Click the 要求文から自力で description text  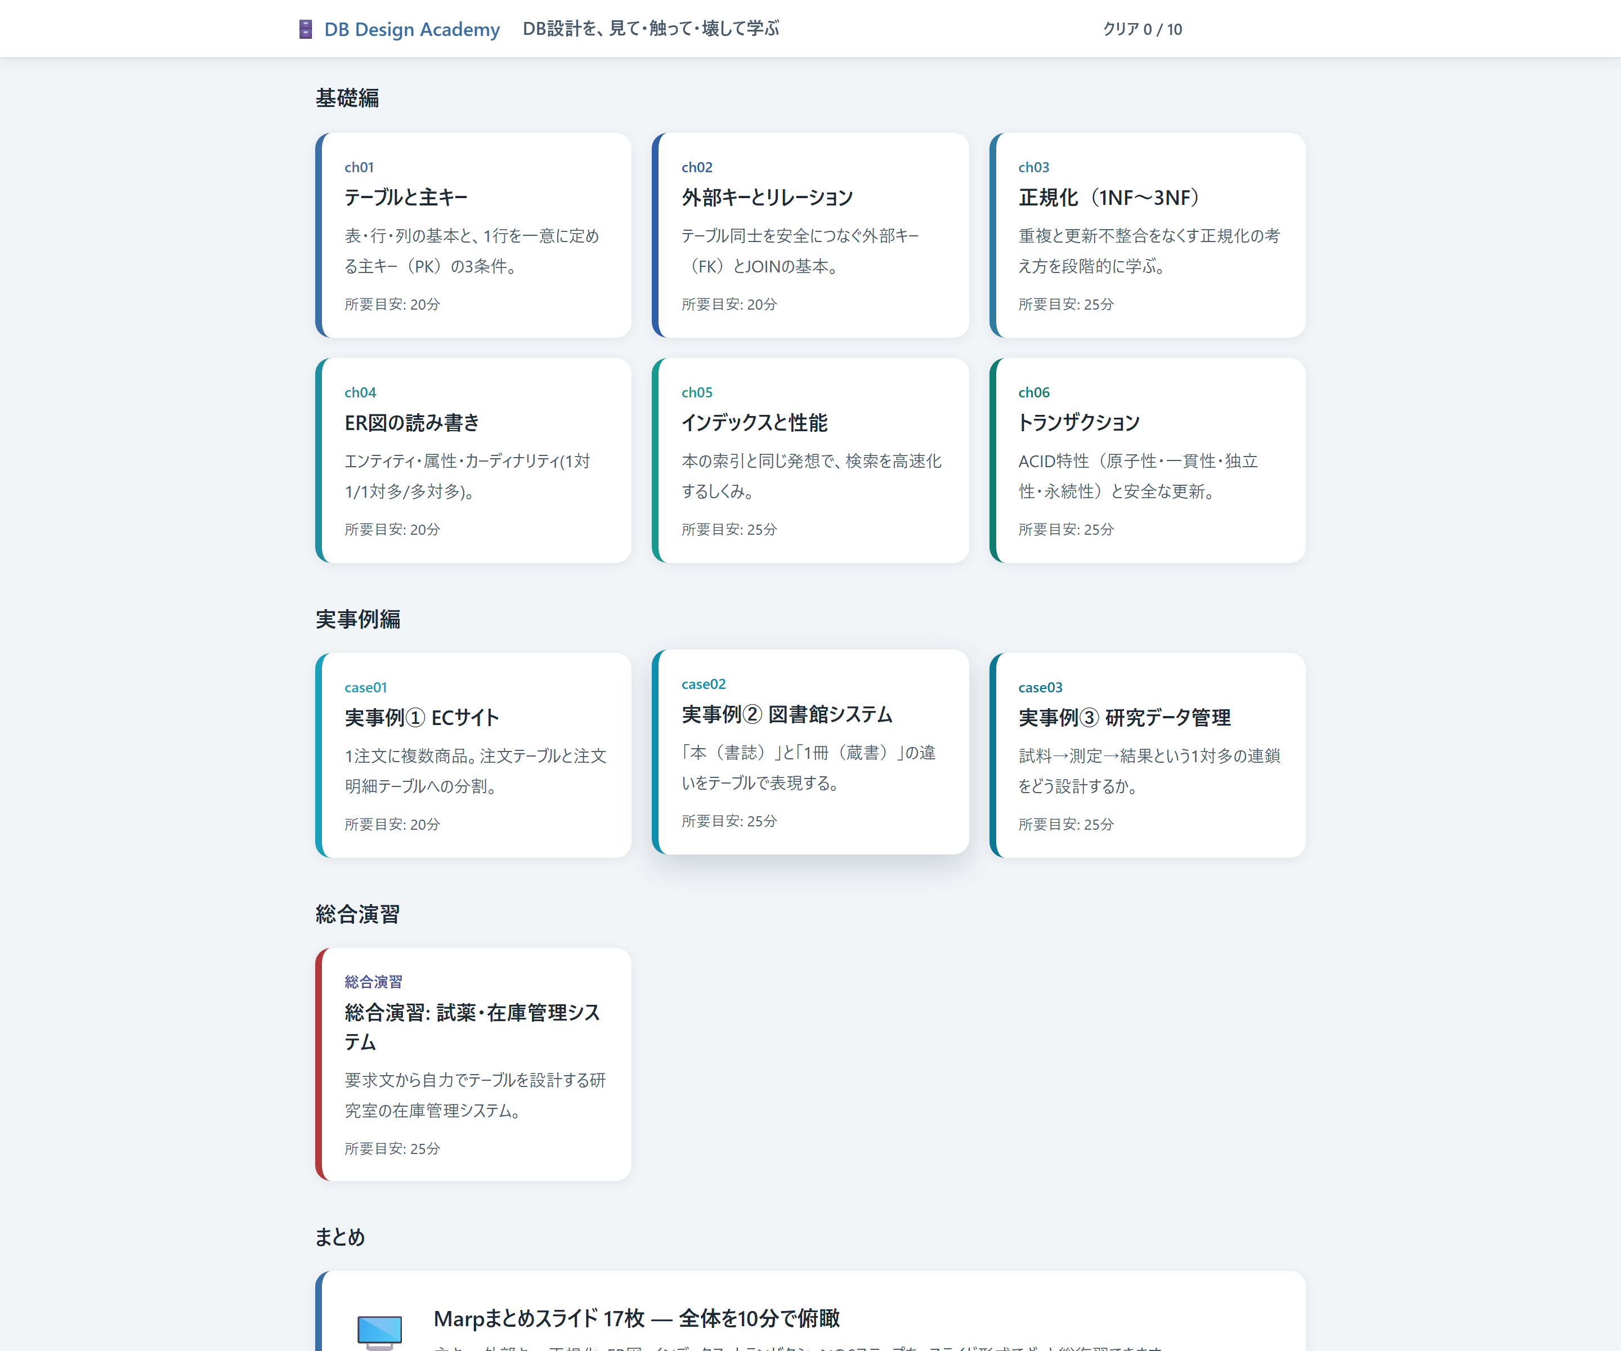point(476,1095)
